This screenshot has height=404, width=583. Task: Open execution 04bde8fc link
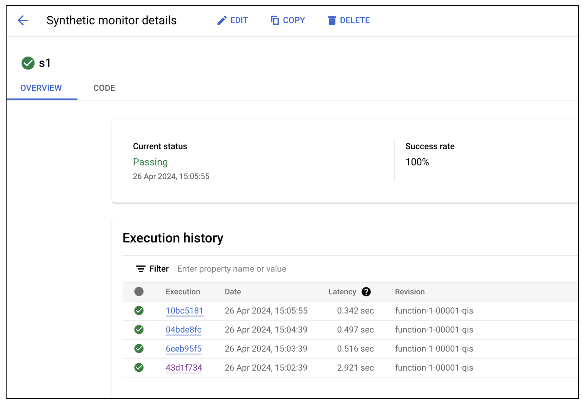point(183,330)
